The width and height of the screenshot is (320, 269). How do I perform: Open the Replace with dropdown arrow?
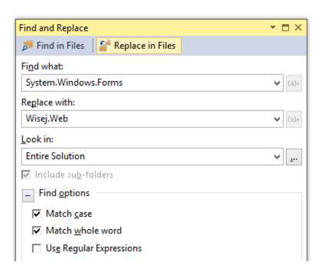click(277, 119)
